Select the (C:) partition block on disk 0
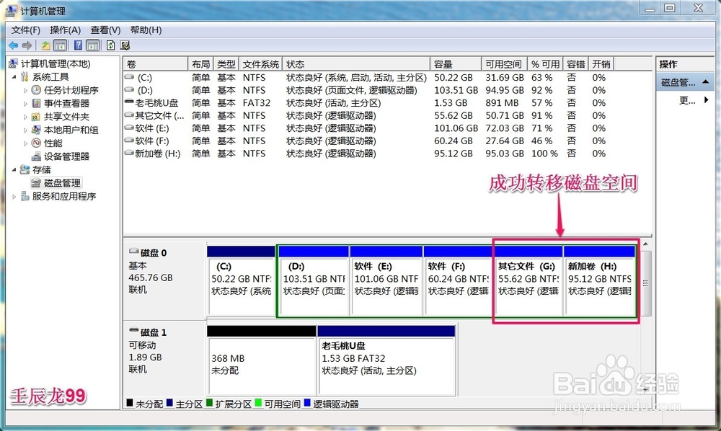 point(241,281)
